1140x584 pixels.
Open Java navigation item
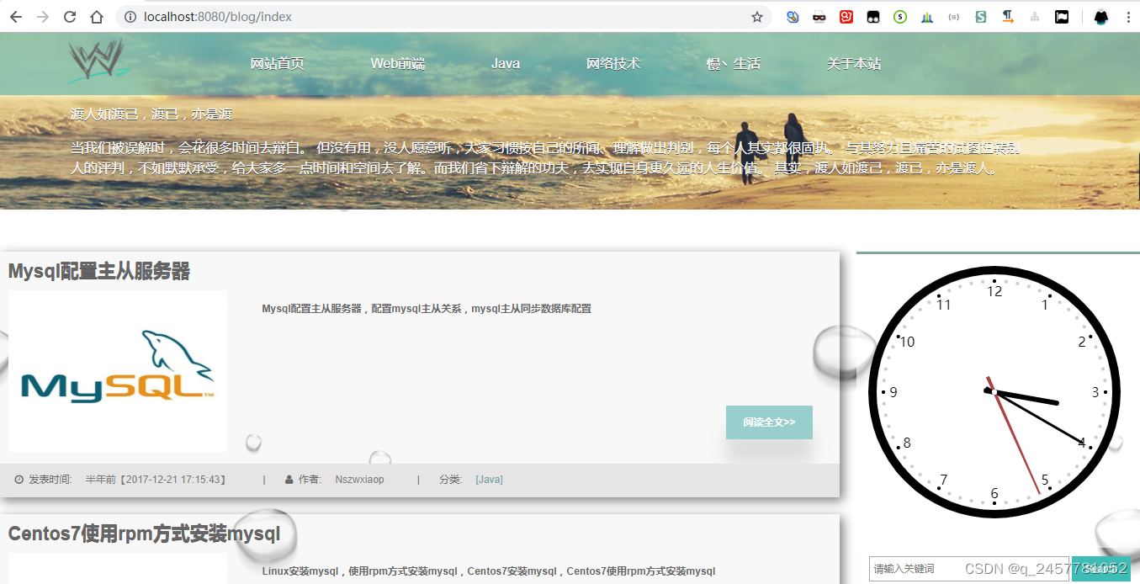pos(506,64)
